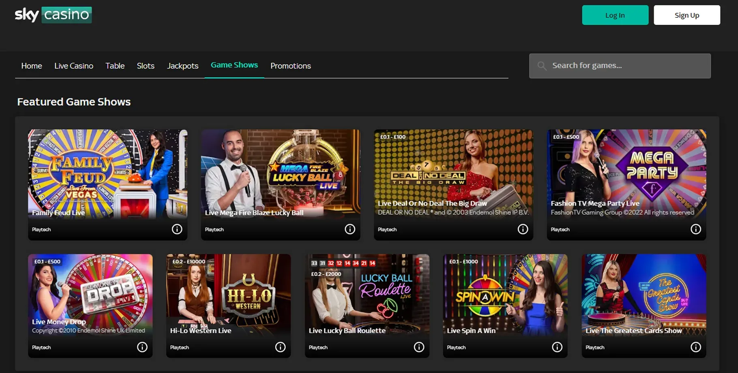Launch the Lucky Ball Roulette thumbnail
The width and height of the screenshot is (738, 373).
point(367,296)
